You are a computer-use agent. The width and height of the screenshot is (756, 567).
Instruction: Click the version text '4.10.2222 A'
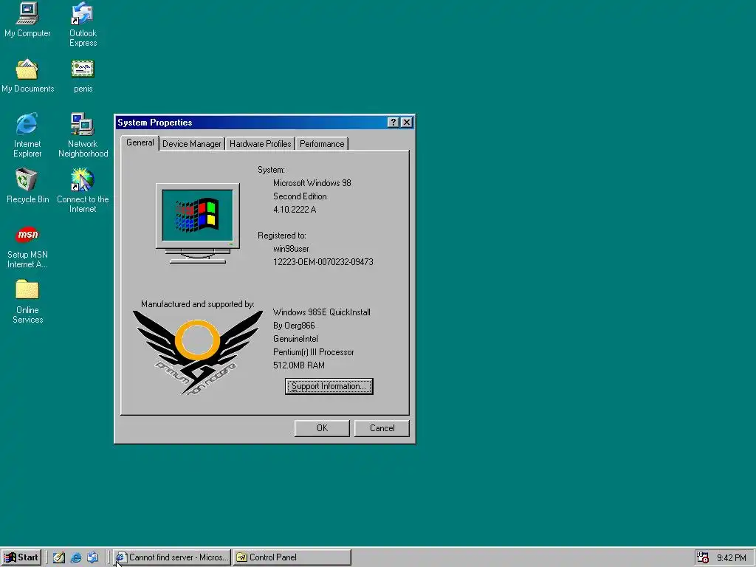point(295,210)
